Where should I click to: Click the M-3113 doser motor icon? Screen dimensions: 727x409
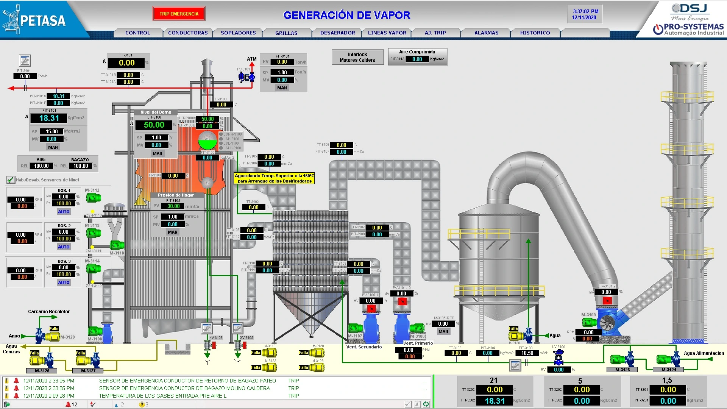tap(94, 233)
